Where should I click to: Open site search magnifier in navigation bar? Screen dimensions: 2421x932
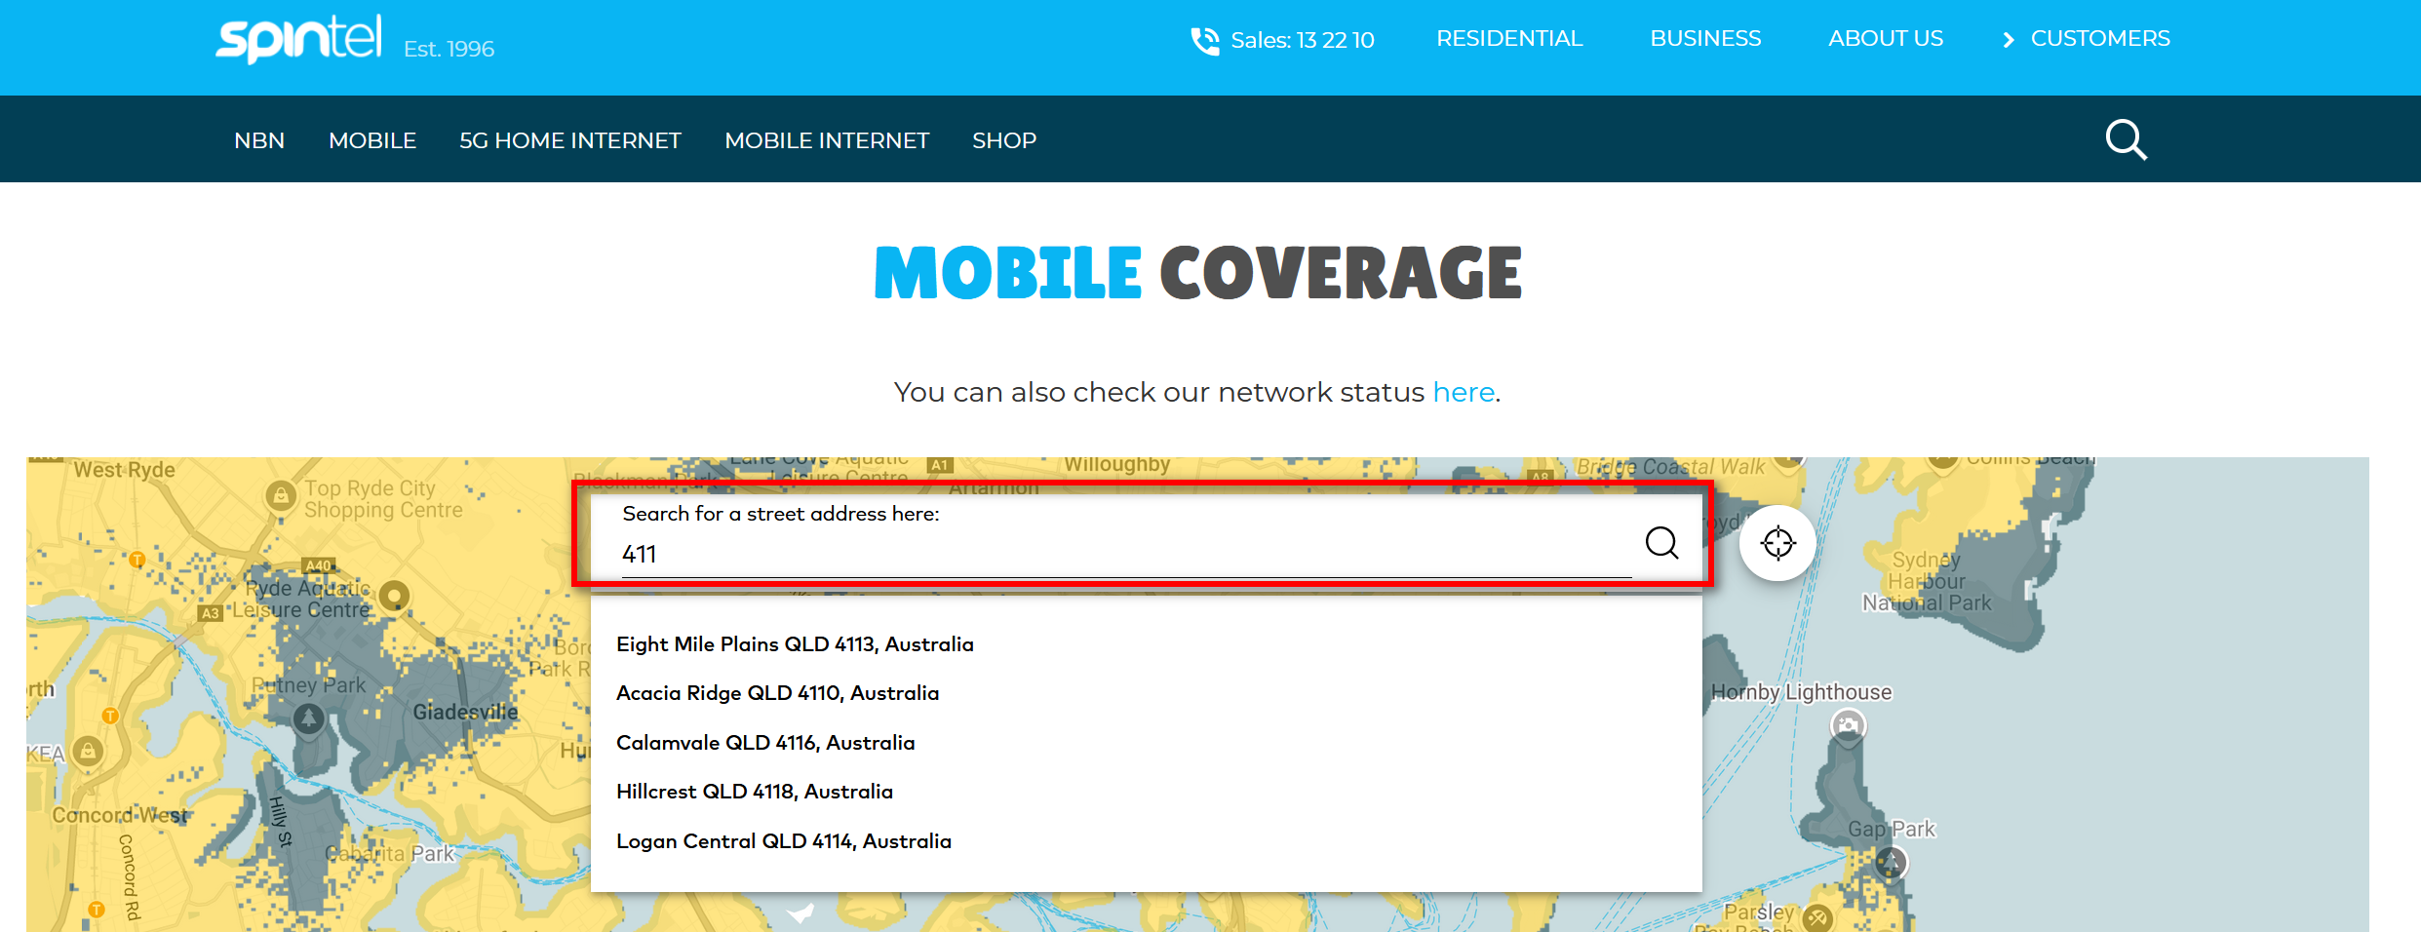tap(2126, 139)
